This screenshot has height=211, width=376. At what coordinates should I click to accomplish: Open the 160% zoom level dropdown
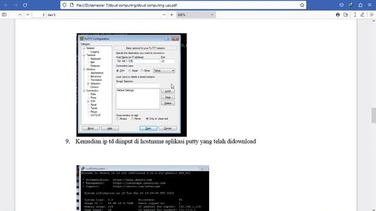tap(196, 15)
